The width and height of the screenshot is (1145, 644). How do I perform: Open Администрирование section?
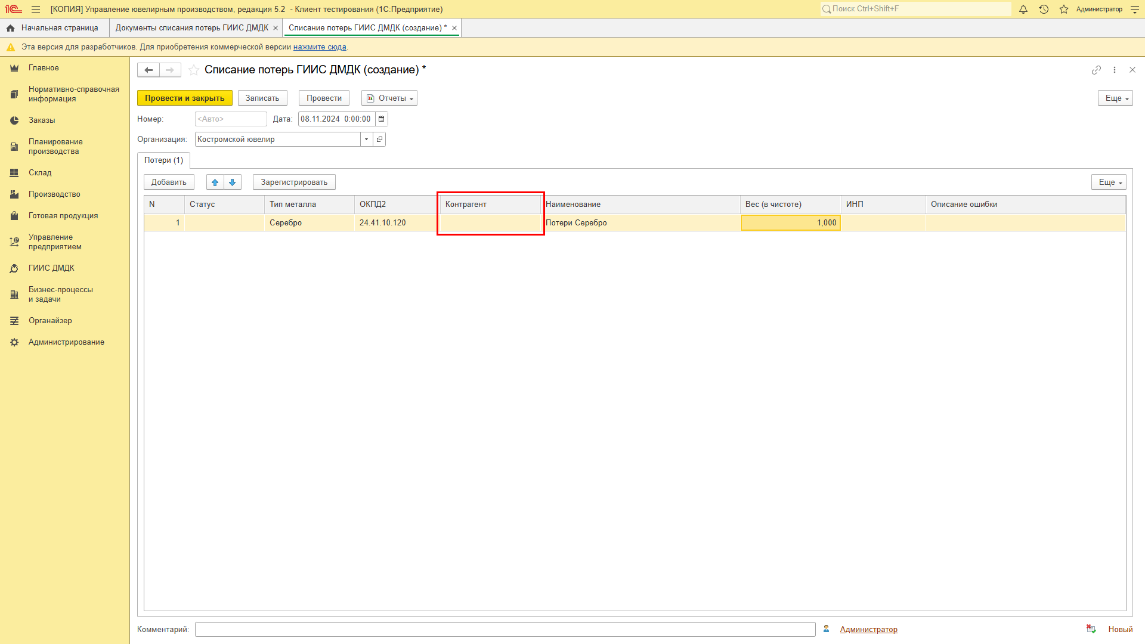pos(64,342)
